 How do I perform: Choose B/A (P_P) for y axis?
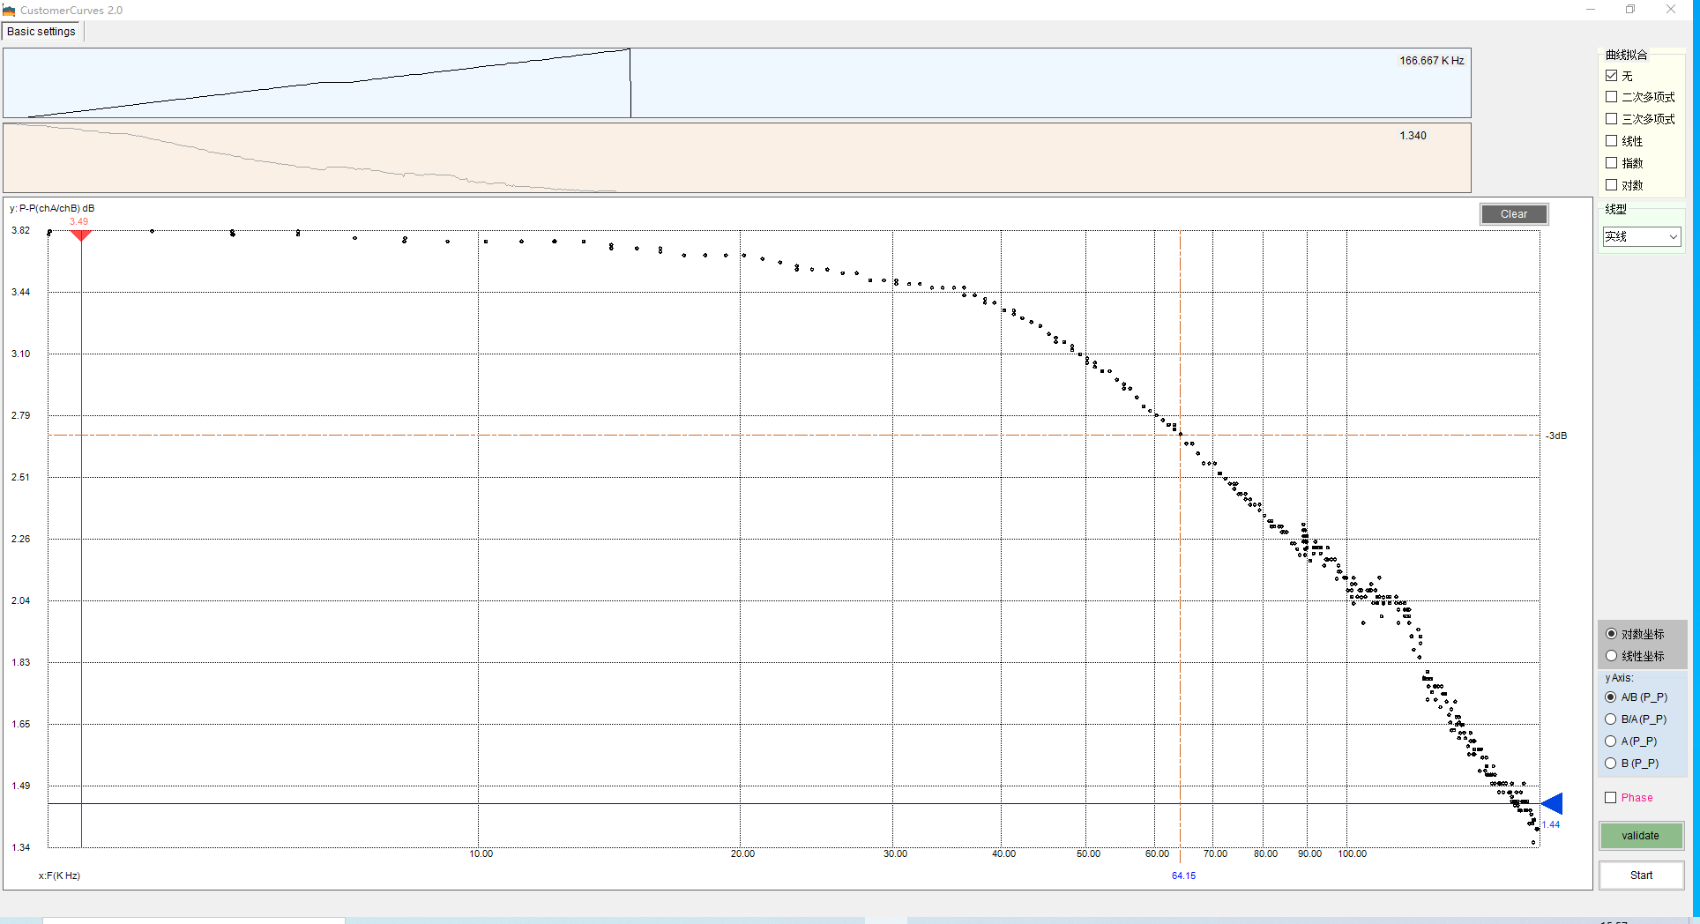[1611, 719]
